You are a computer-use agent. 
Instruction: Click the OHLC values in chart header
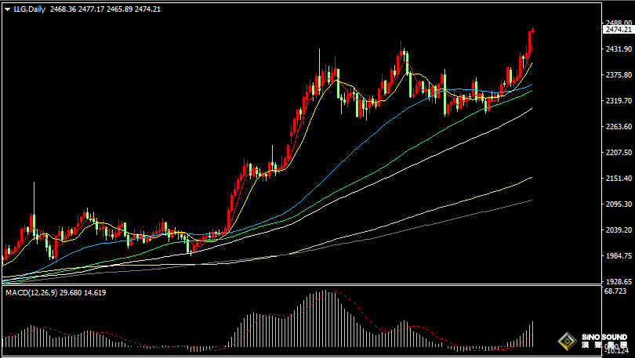105,9
